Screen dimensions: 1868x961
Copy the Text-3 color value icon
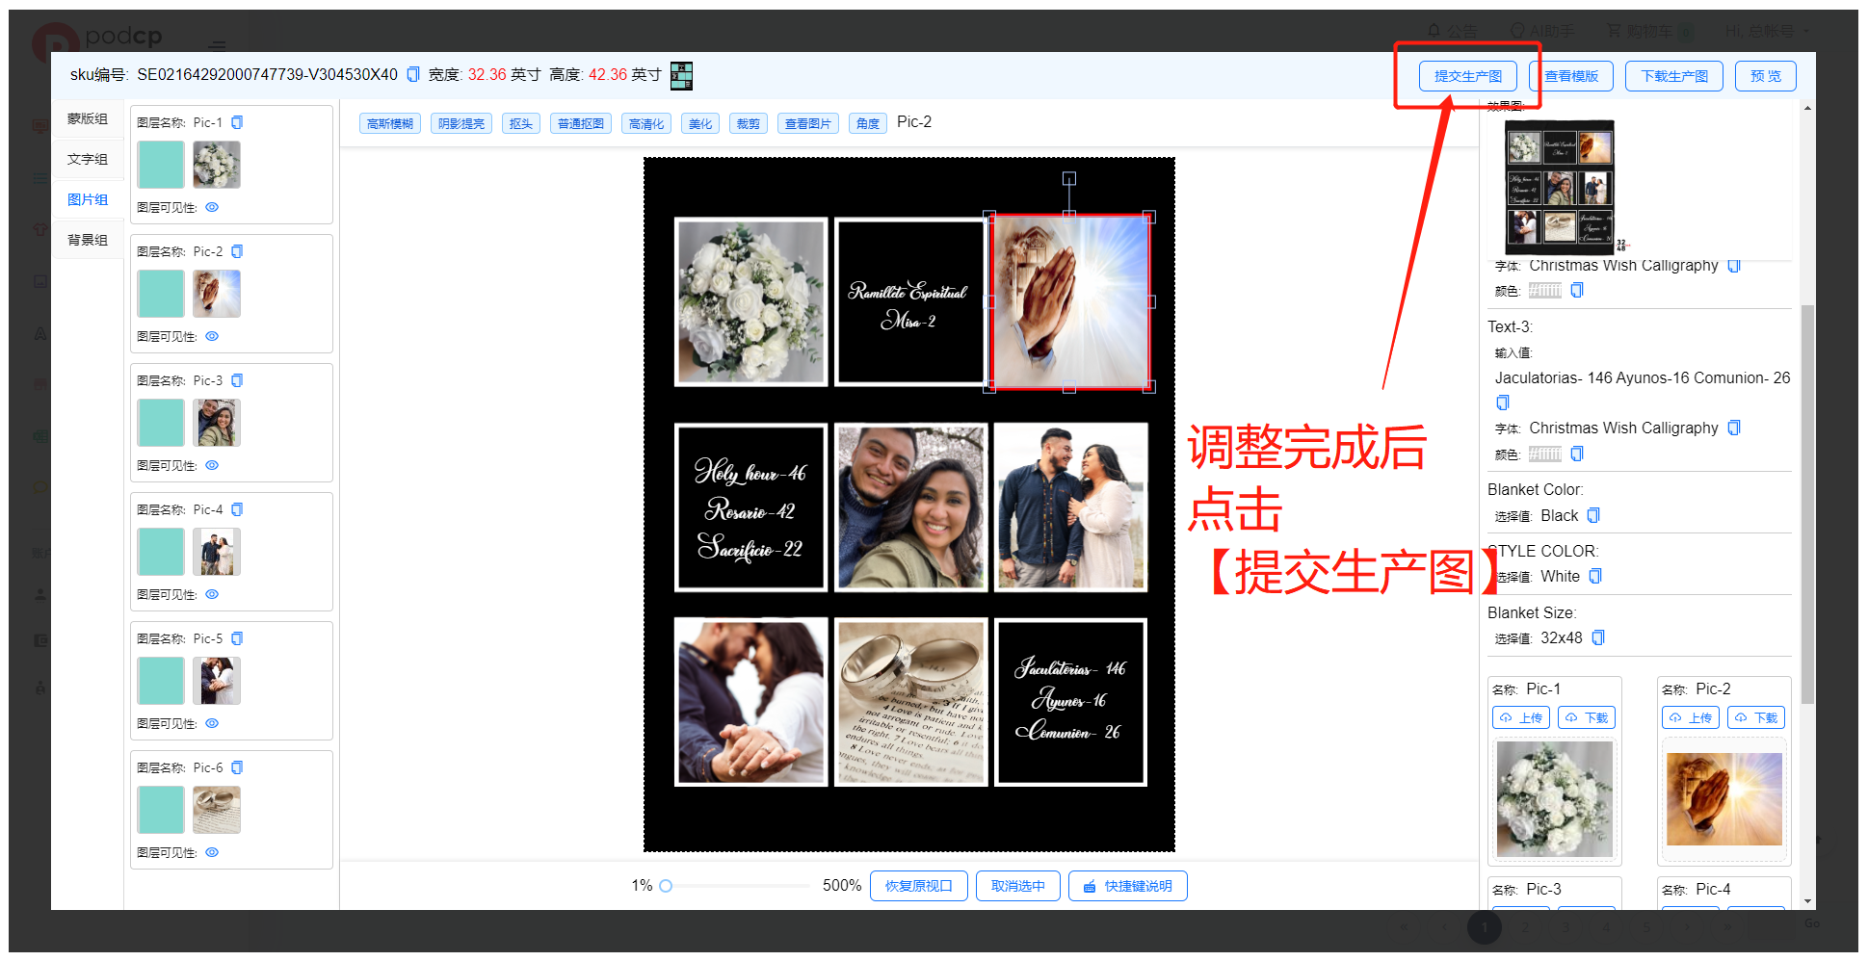(1577, 454)
